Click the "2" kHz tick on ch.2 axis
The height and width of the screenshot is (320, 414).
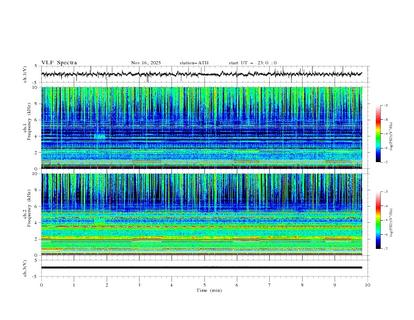pos(37,239)
